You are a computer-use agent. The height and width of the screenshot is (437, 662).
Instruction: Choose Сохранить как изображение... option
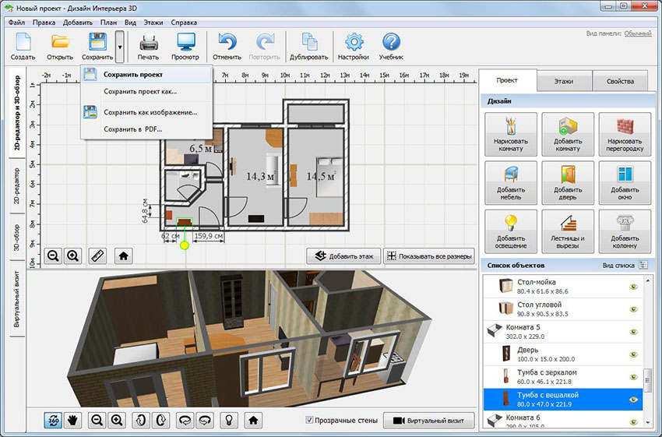coord(146,112)
